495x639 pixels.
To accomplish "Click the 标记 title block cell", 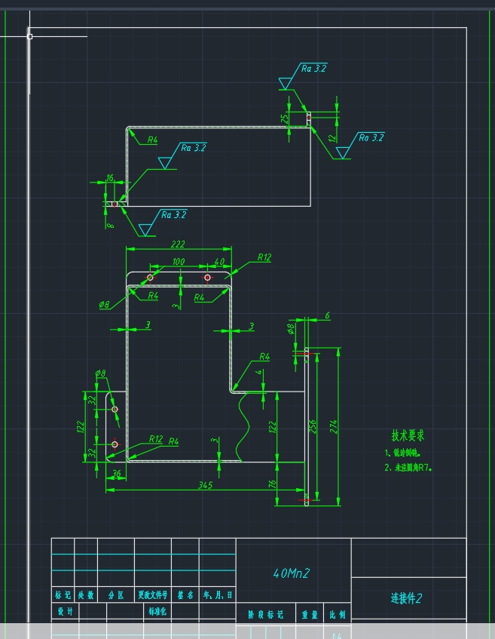I will tap(63, 594).
